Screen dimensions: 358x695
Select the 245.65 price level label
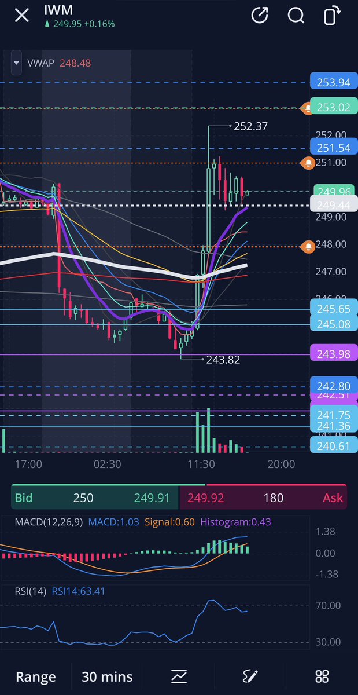[333, 309]
